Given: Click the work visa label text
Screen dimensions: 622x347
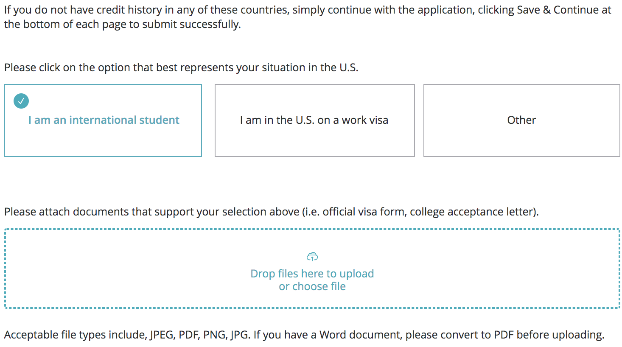Looking at the screenshot, I should [x=314, y=120].
